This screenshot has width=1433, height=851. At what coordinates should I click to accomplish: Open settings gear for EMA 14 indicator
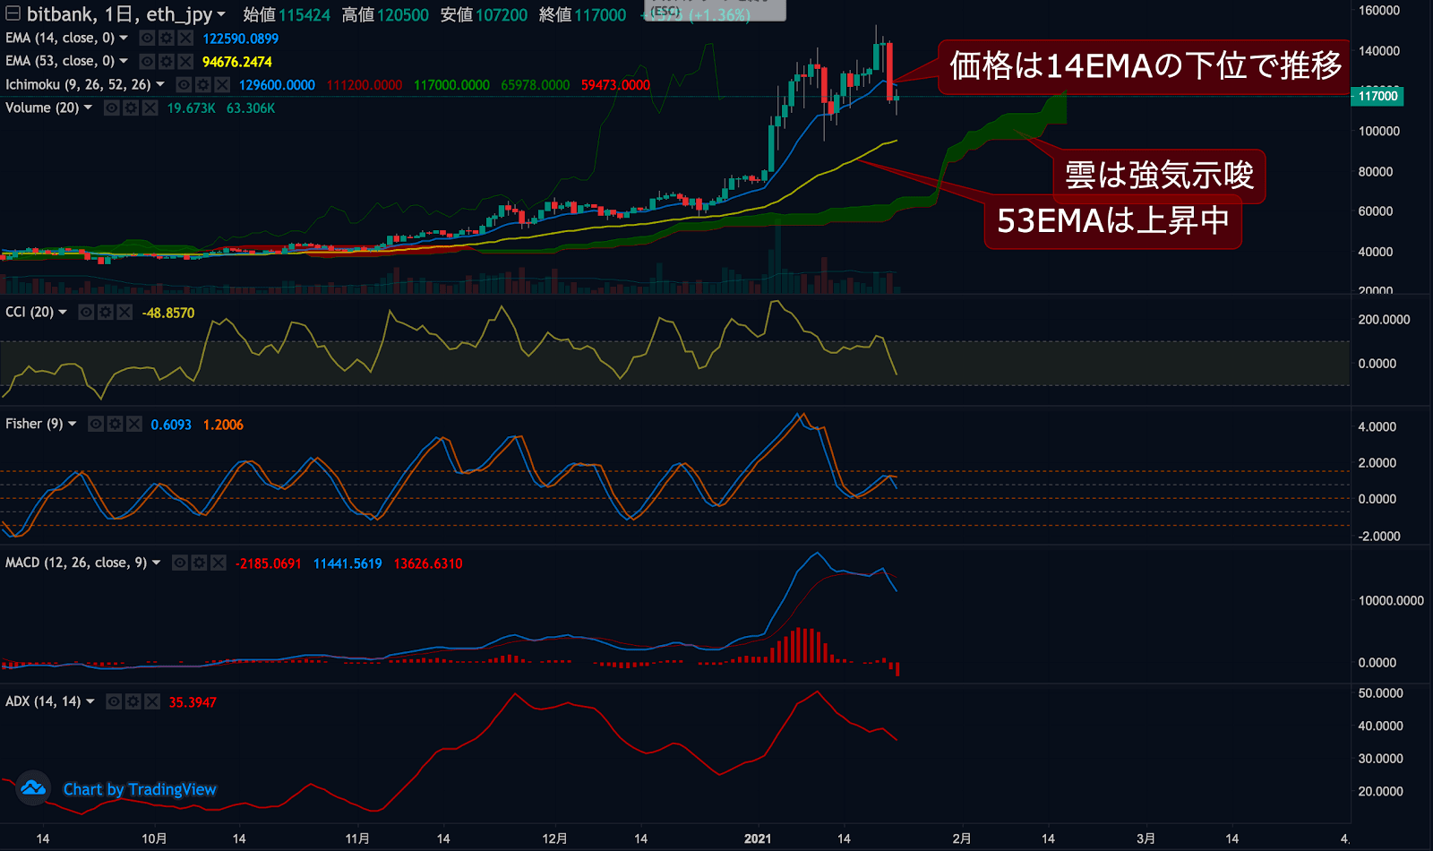[x=166, y=39]
